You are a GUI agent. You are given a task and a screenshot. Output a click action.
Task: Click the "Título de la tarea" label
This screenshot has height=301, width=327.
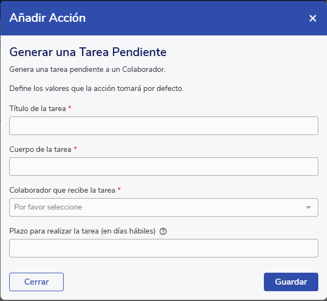(x=38, y=108)
